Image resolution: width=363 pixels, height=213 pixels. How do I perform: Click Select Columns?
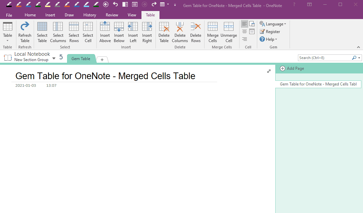(58, 32)
